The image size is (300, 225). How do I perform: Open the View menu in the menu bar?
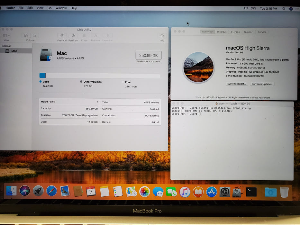point(40,8)
